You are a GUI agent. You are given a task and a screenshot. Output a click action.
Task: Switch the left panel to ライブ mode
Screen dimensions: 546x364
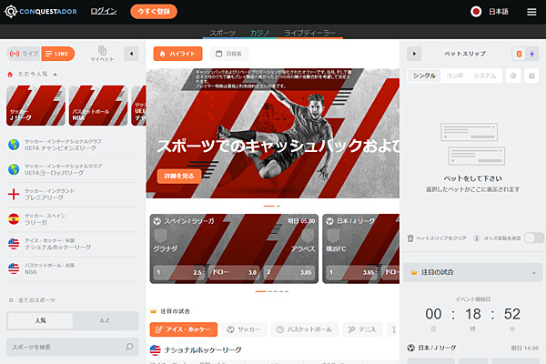coord(25,55)
